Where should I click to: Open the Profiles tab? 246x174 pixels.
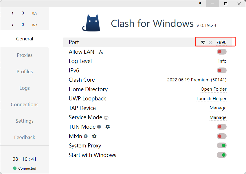25,72
